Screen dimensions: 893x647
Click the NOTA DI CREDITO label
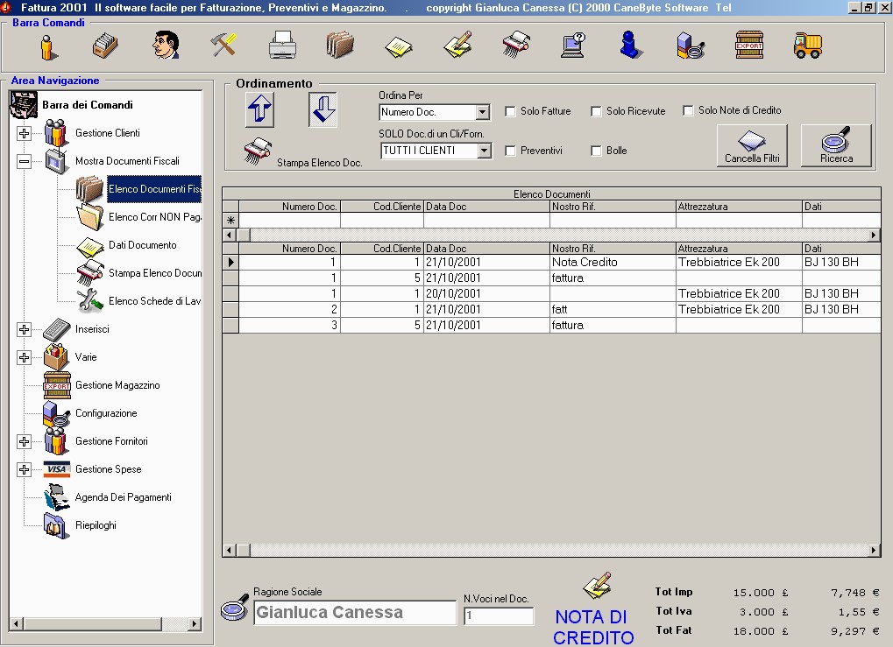(x=593, y=627)
